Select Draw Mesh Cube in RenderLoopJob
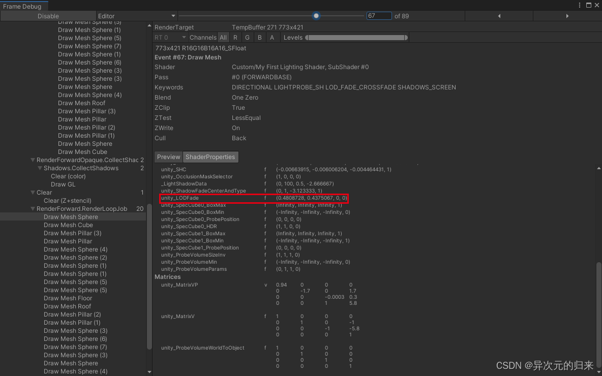The image size is (602, 376). click(x=68, y=225)
